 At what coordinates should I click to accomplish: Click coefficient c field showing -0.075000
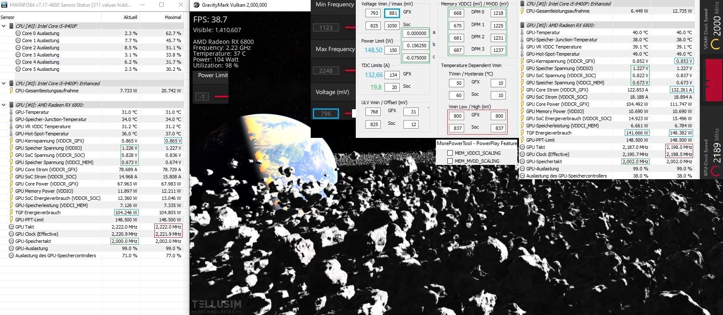point(416,58)
